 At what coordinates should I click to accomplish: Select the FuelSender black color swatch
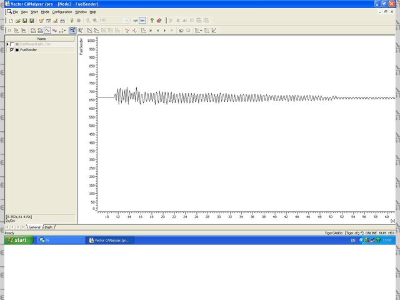click(x=17, y=50)
